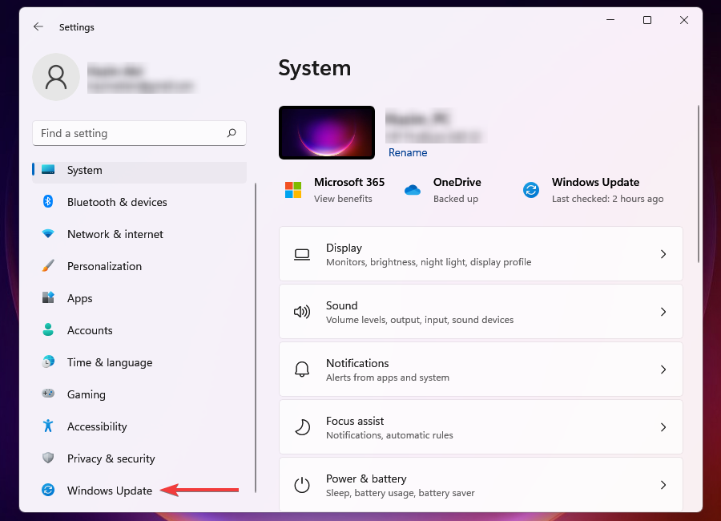
Task: Click the System monitor icon in sidebar
Action: click(48, 170)
